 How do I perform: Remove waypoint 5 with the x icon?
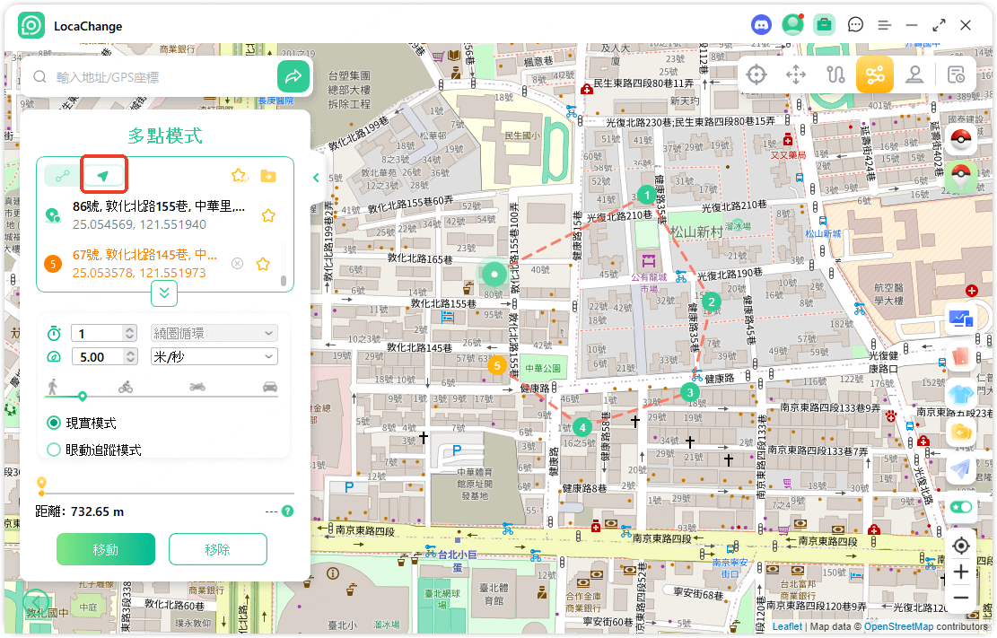[237, 263]
